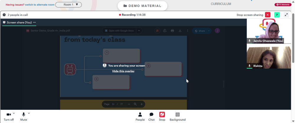
Task: Download the PDF file
Action: click(180, 31)
